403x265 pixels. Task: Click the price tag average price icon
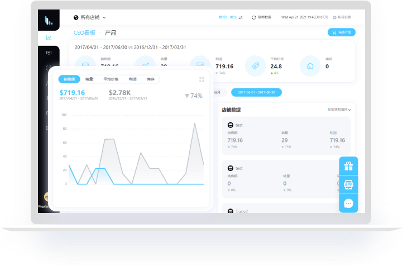(x=255, y=66)
